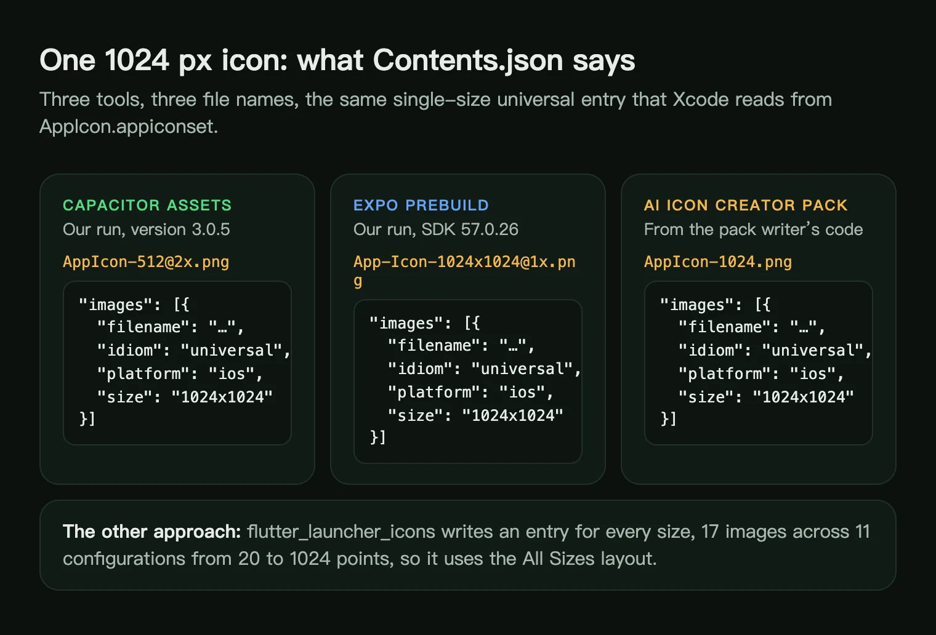This screenshot has width=936, height=635.
Task: Click the "filename" line in Expo Prebuild code
Action: [x=461, y=346]
